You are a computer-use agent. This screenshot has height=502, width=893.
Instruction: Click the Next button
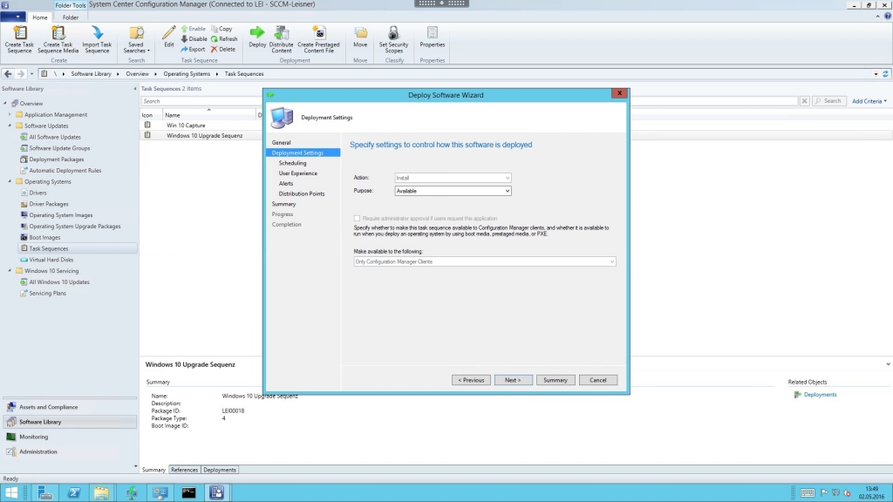[513, 380]
